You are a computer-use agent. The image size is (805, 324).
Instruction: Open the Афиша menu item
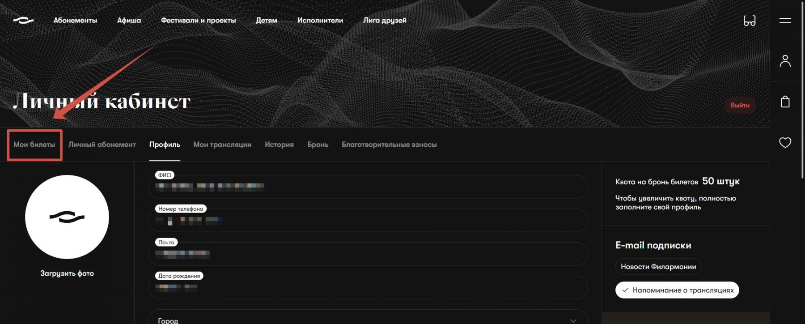tap(129, 21)
